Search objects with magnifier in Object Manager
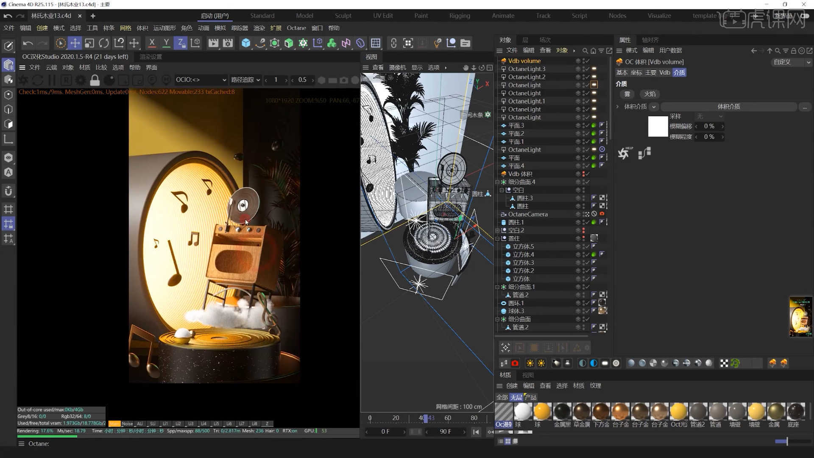The image size is (814, 458). 585,50
